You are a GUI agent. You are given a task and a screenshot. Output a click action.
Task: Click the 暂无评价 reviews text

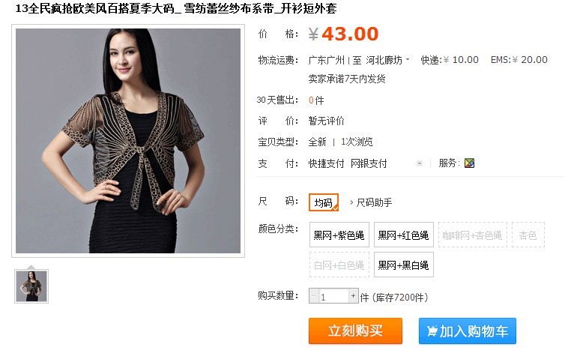(326, 121)
